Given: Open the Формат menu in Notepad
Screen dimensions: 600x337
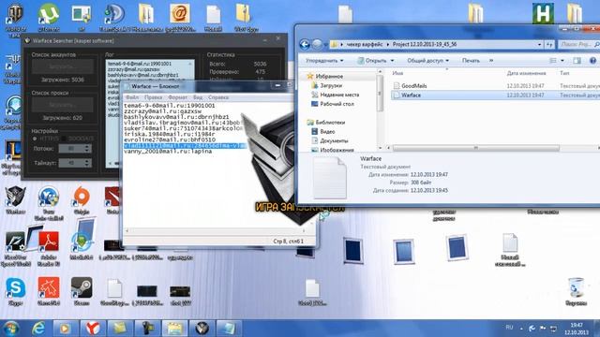Looking at the screenshot, I should 177,97.
